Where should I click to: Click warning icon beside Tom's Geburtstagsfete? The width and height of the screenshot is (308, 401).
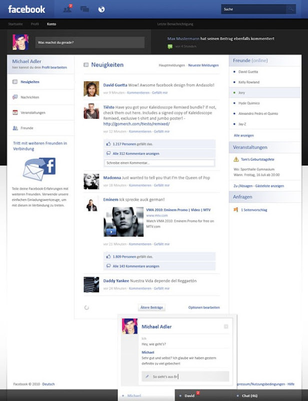236,159
